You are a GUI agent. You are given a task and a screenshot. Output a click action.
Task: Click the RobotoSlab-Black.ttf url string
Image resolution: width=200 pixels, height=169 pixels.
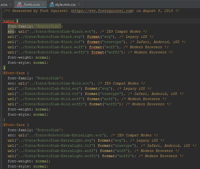(x=50, y=42)
